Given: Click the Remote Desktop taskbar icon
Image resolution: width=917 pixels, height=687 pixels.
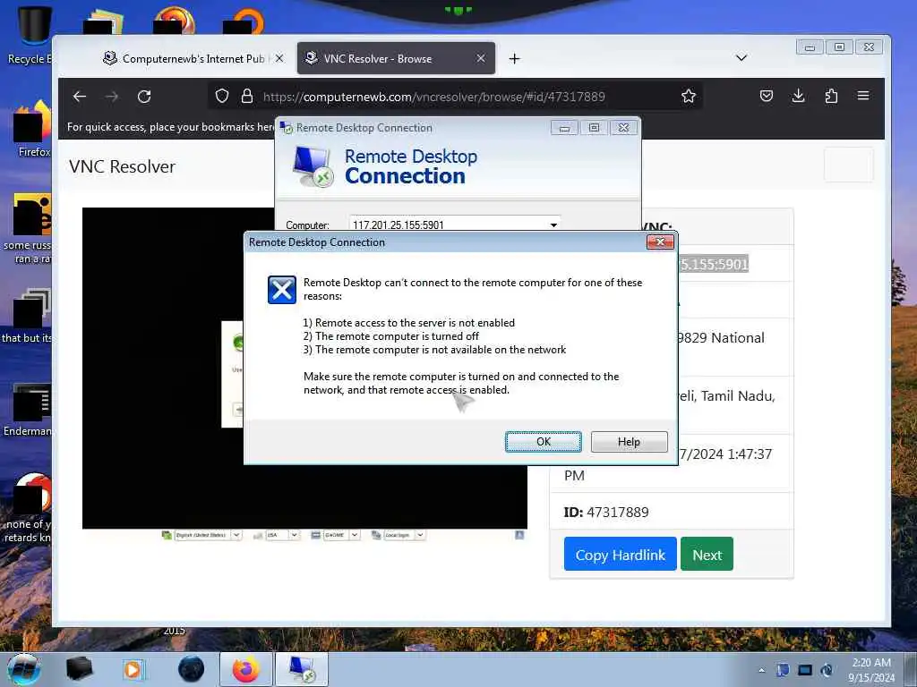Looking at the screenshot, I should (302, 669).
